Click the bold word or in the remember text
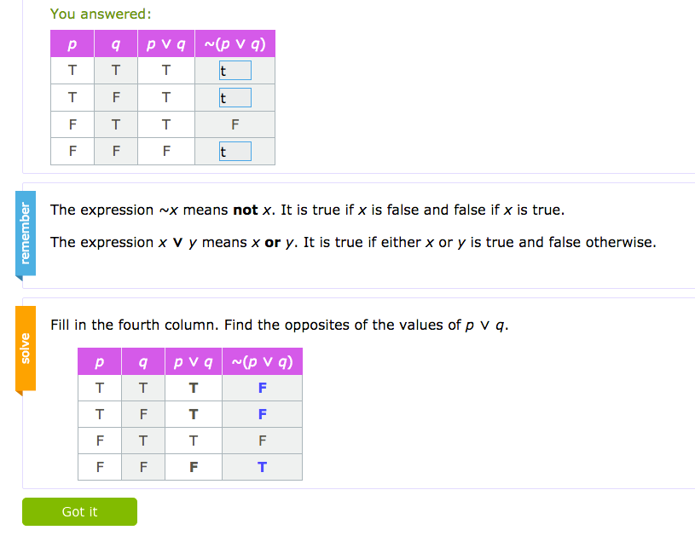Viewport: 695px width, 559px height. (273, 242)
